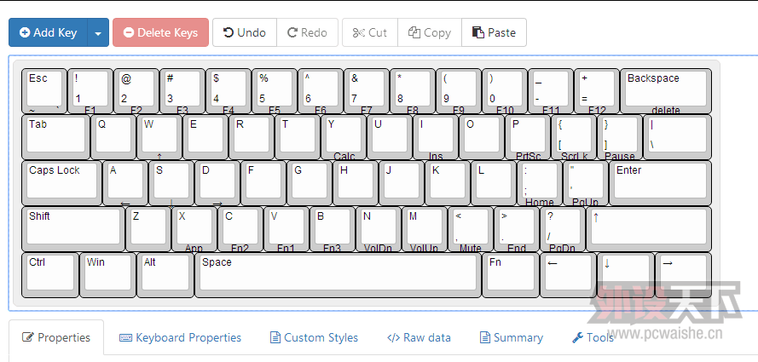Select the right arrow key
This screenshot has height=362, width=758.
click(683, 273)
